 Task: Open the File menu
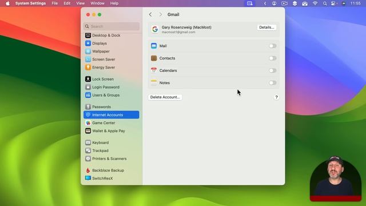55,3
